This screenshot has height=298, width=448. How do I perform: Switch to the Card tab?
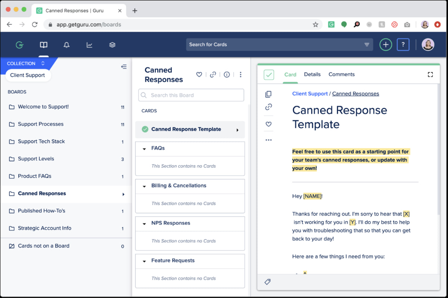coord(290,74)
